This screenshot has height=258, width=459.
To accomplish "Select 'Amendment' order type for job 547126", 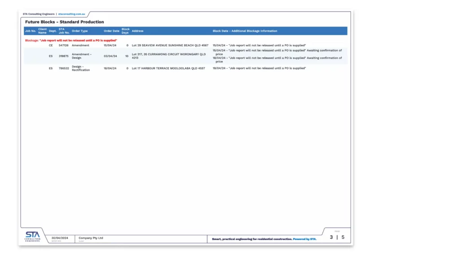I will tap(81, 45).
